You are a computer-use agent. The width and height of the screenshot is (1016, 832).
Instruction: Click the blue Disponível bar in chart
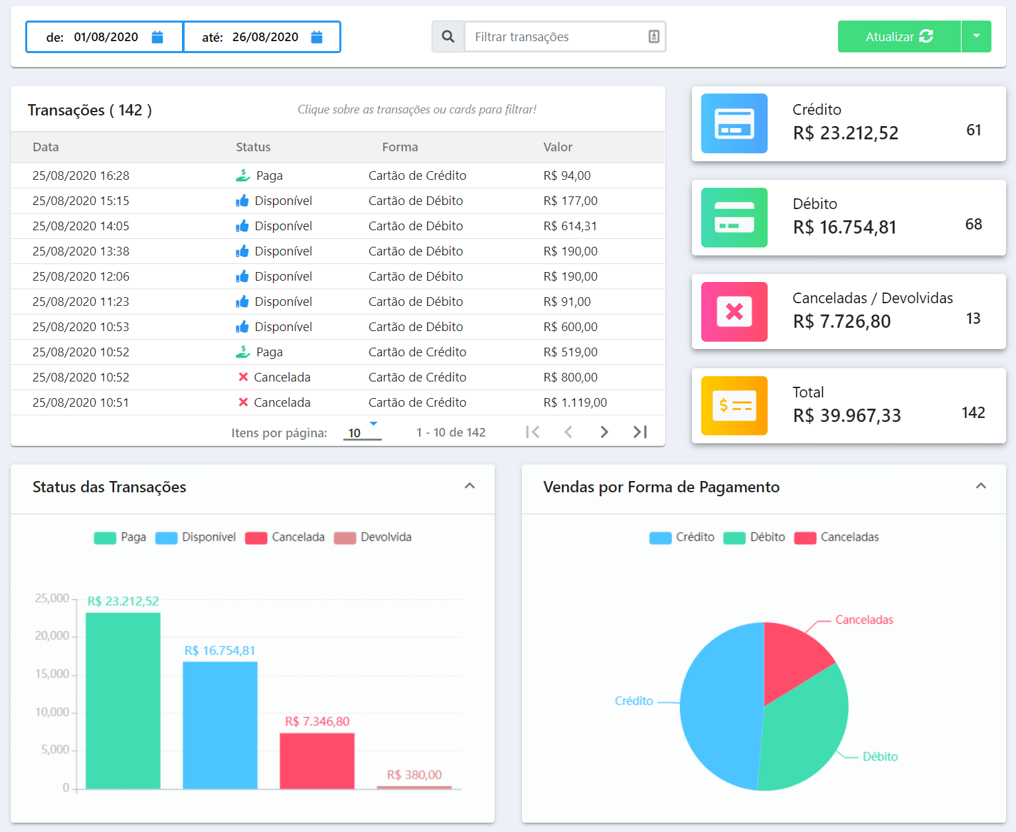pyautogui.click(x=220, y=725)
